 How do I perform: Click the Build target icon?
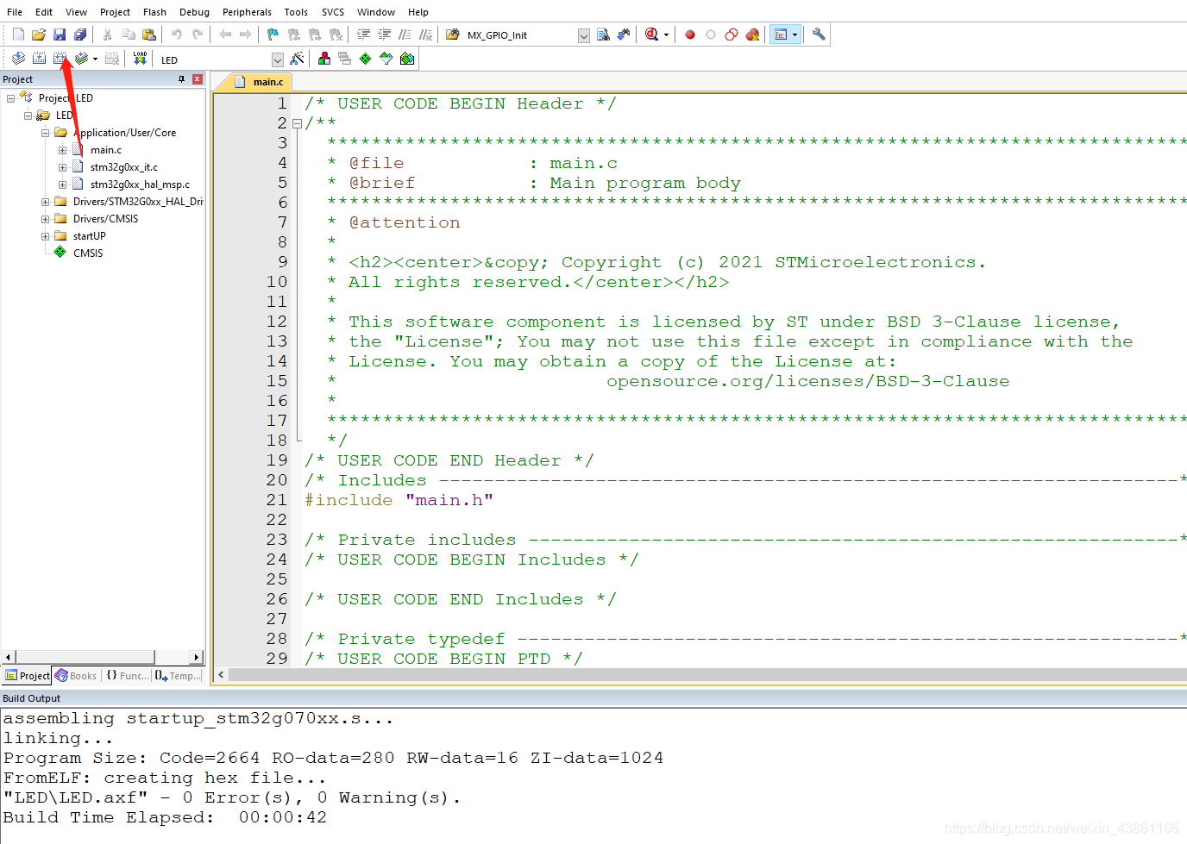click(x=39, y=59)
